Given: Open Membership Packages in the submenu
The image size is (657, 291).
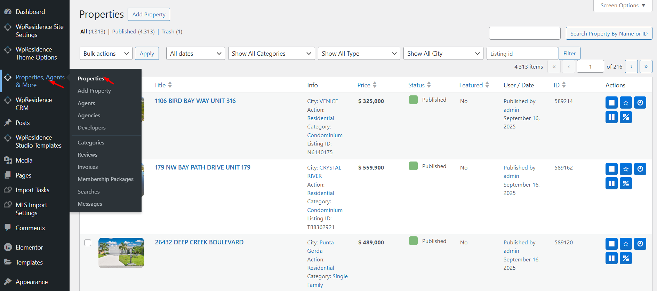Looking at the screenshot, I should 105,179.
